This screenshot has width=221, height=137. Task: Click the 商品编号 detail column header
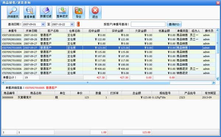pyautogui.click(x=9, y=93)
